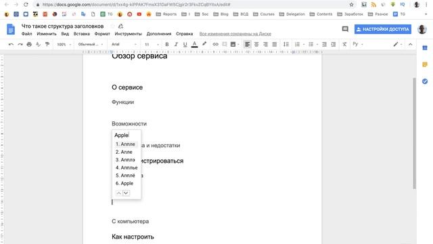This screenshot has width=433, height=244.
Task: Open Keep in the side panel
Action: [425, 64]
